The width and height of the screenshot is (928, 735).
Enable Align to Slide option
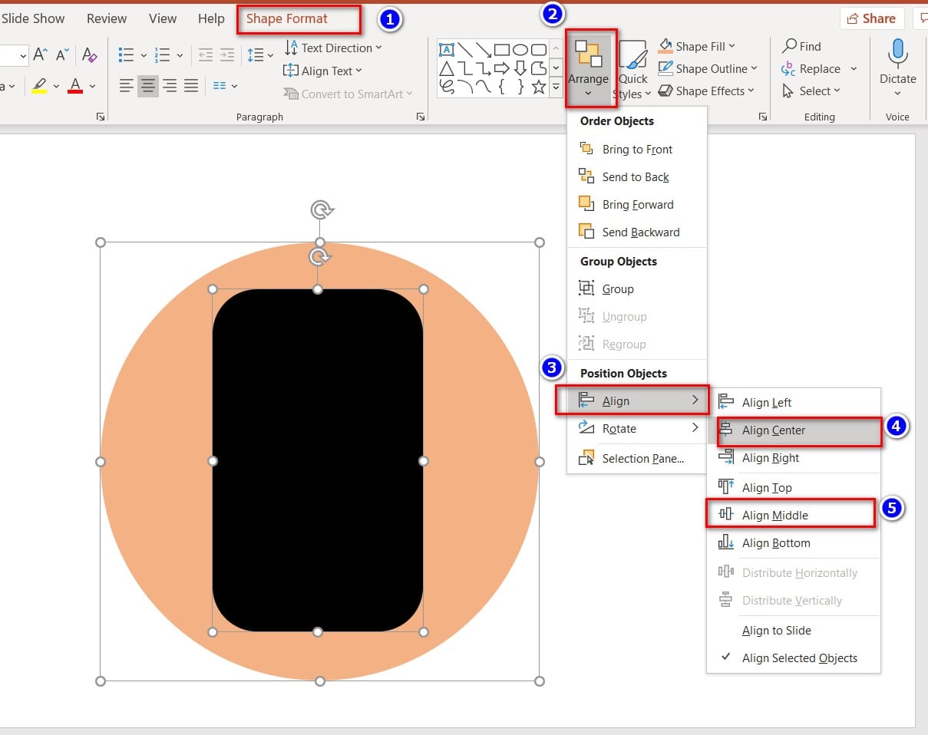776,631
